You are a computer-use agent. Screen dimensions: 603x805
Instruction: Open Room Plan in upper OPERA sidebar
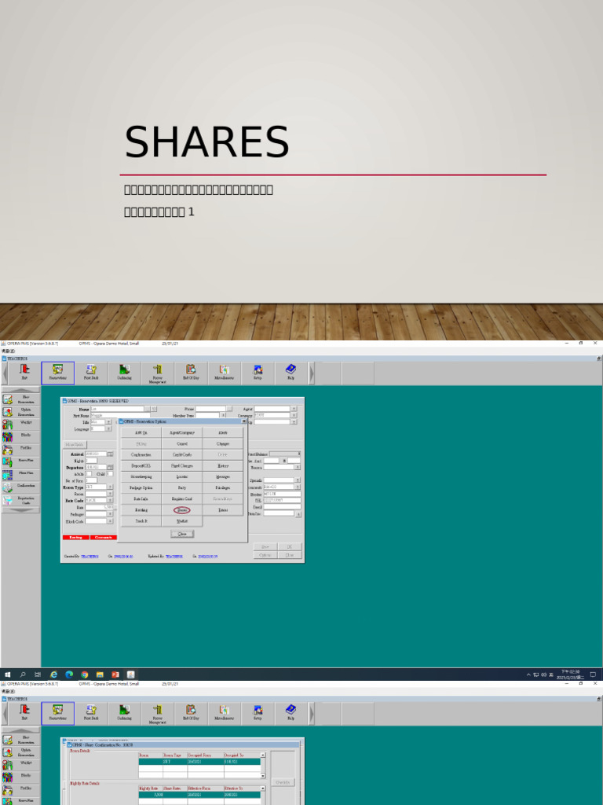tap(20, 462)
